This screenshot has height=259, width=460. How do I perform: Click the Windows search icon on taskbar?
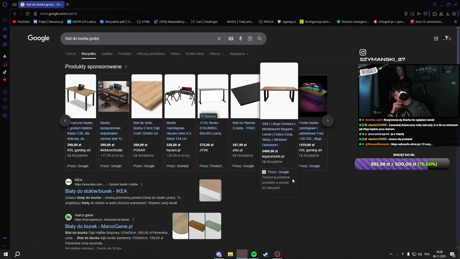tap(17, 254)
